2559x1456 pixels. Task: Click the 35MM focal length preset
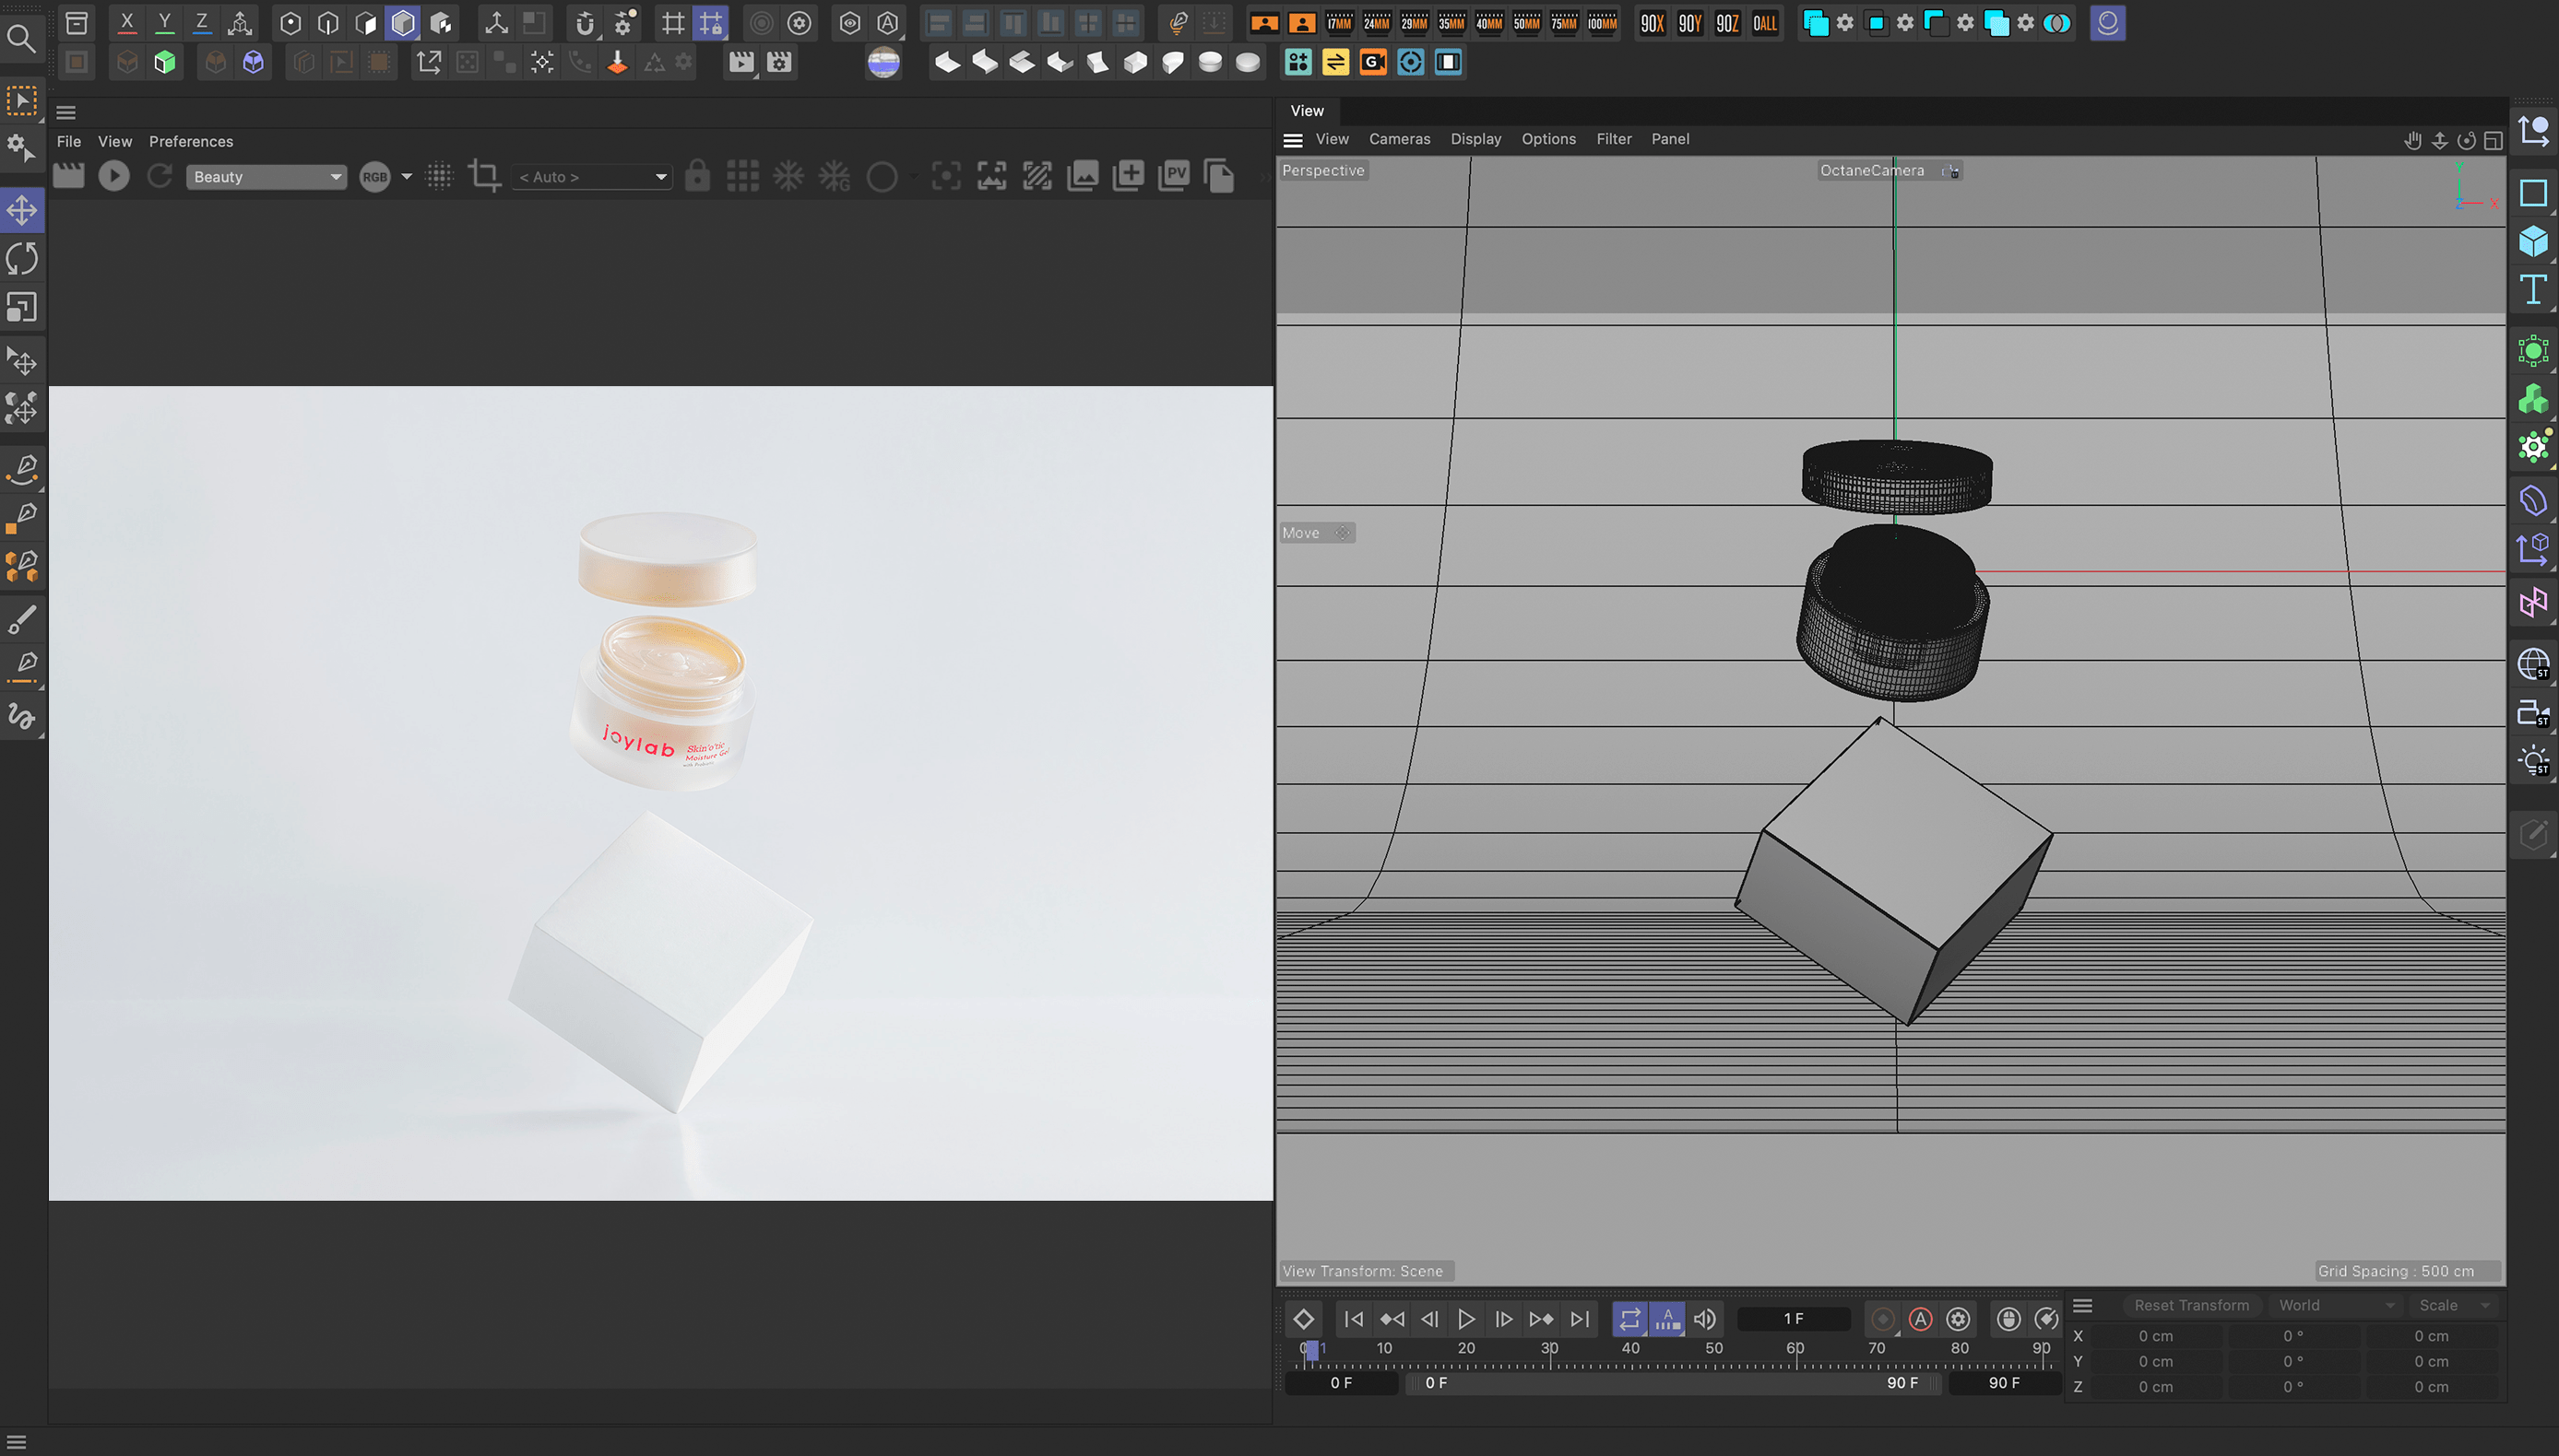1451,23
